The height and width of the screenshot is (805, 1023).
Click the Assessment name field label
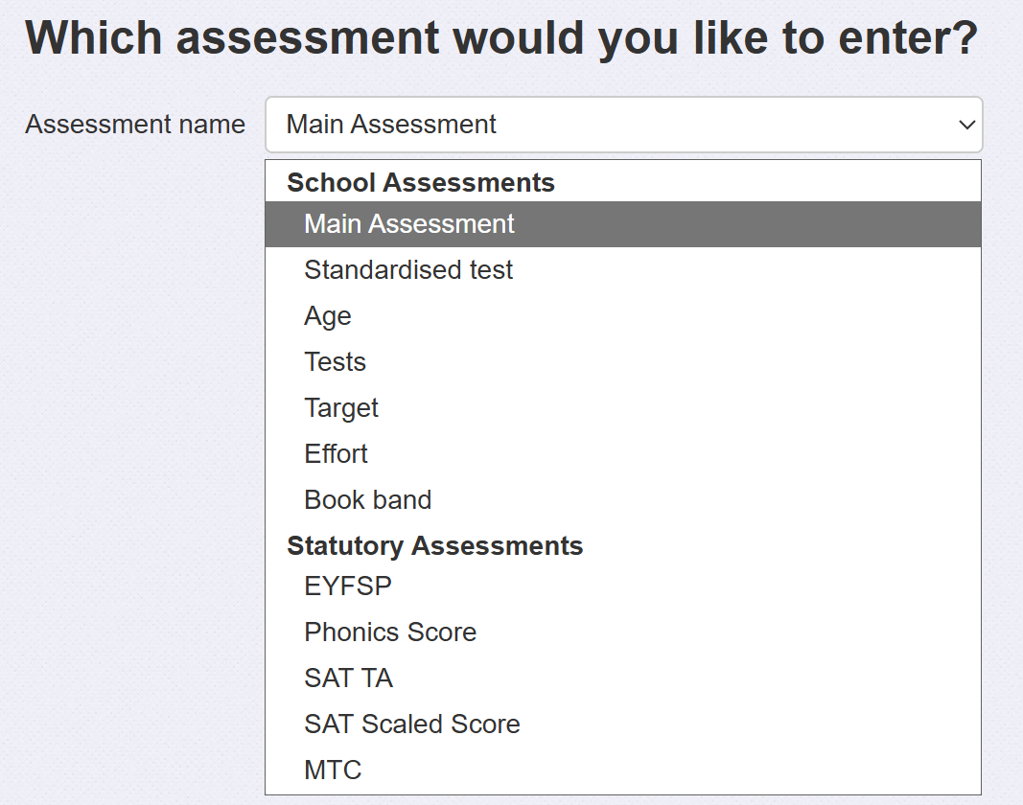(135, 125)
